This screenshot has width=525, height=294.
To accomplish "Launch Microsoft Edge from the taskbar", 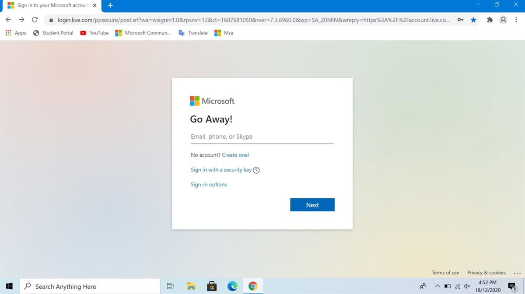I will (232, 287).
